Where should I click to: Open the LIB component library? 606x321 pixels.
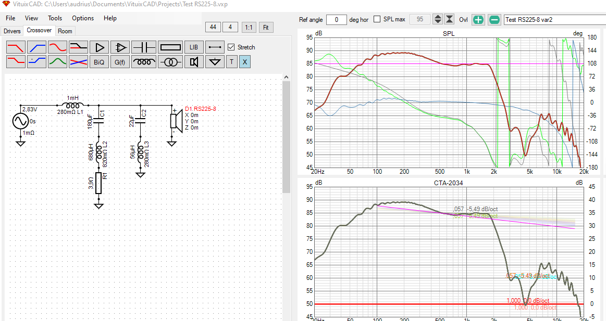(194, 47)
